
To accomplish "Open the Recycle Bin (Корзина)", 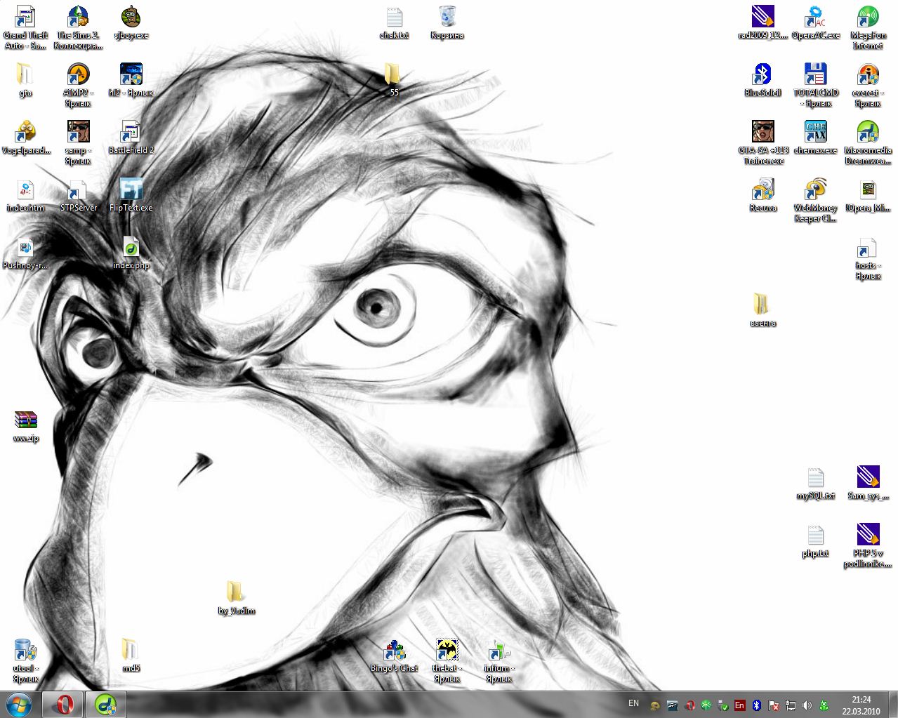I will click(447, 17).
